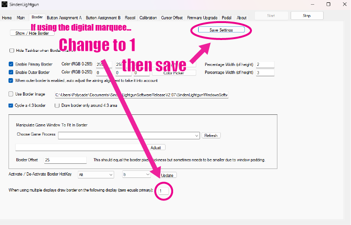Click outer border red value field
The image size is (351, 225).
coord(104,72)
